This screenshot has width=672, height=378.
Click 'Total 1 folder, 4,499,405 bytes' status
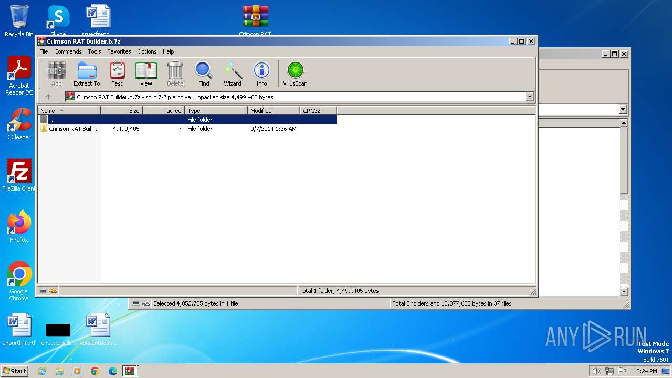(339, 291)
